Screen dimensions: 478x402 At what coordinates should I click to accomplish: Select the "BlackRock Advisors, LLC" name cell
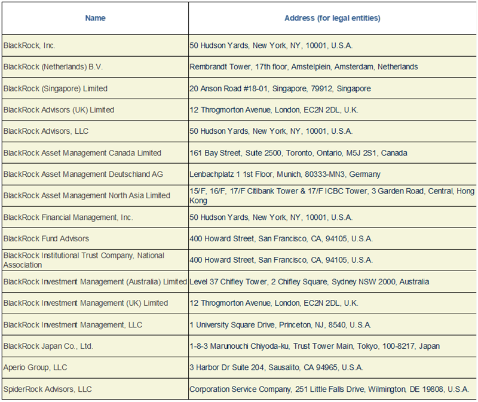(95, 131)
